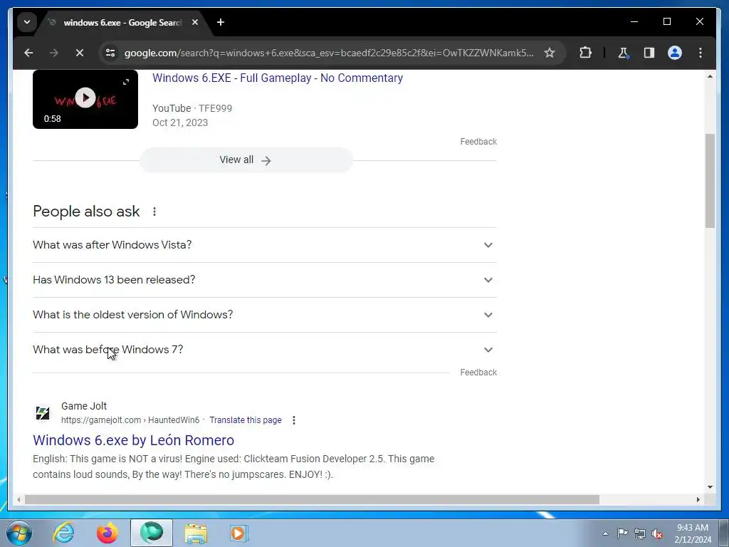Click the Game Jolt site name
Viewport: 729px width, 547px height.
(x=84, y=406)
